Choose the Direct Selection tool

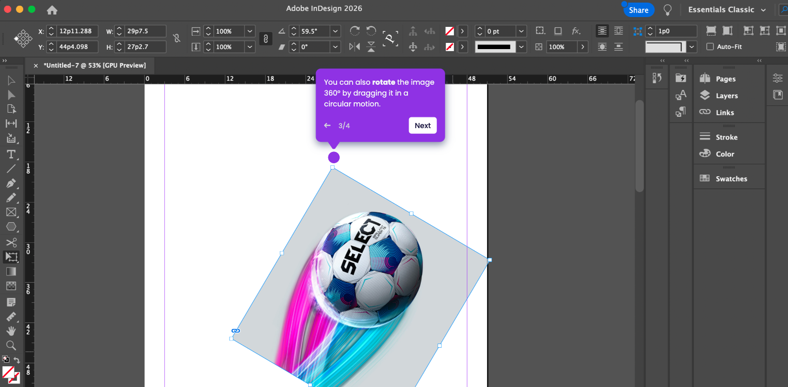[x=11, y=95]
